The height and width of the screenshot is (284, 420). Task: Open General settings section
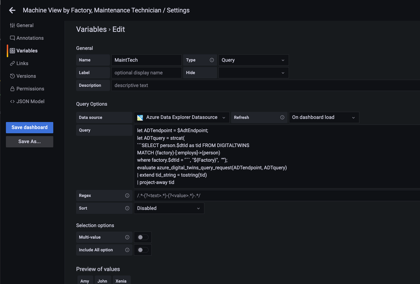[25, 25]
